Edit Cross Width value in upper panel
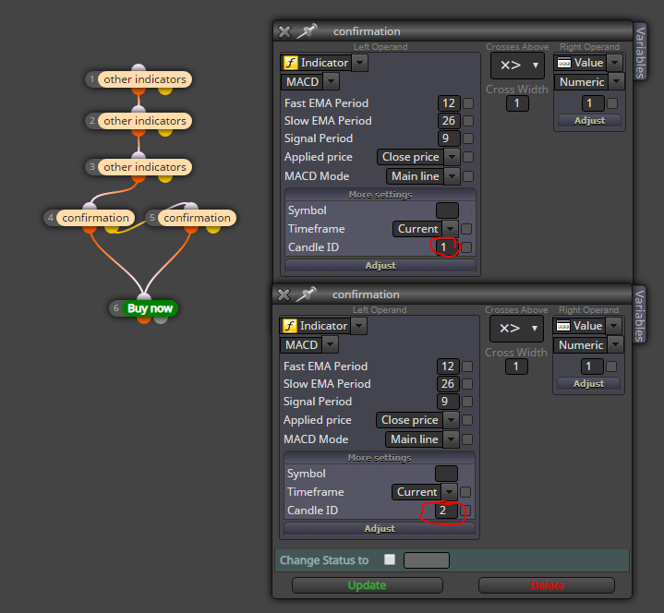This screenshot has height=613, width=664. tap(517, 103)
